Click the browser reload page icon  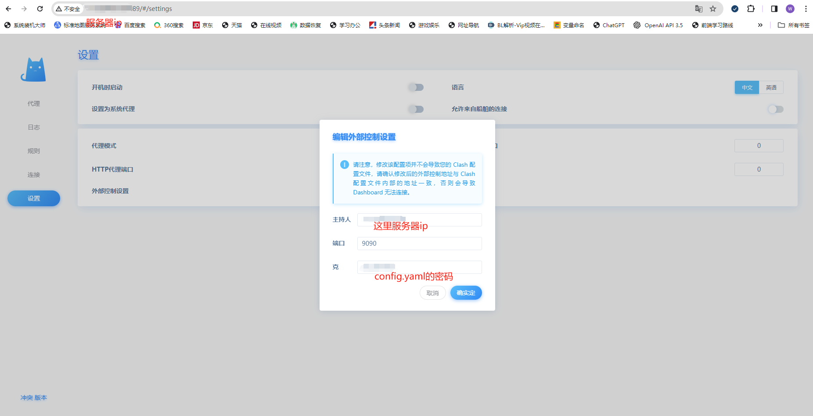click(x=40, y=9)
